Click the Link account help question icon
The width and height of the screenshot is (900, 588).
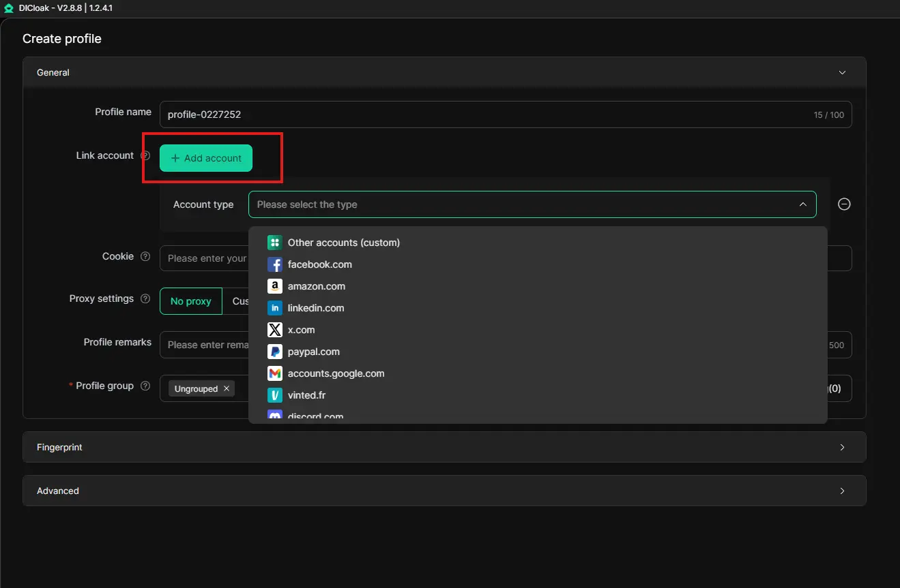(x=145, y=155)
